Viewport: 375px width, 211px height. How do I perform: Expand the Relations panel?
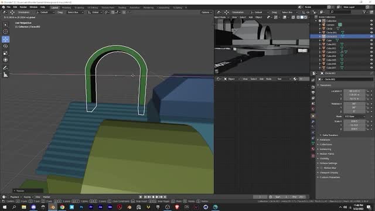325,139
